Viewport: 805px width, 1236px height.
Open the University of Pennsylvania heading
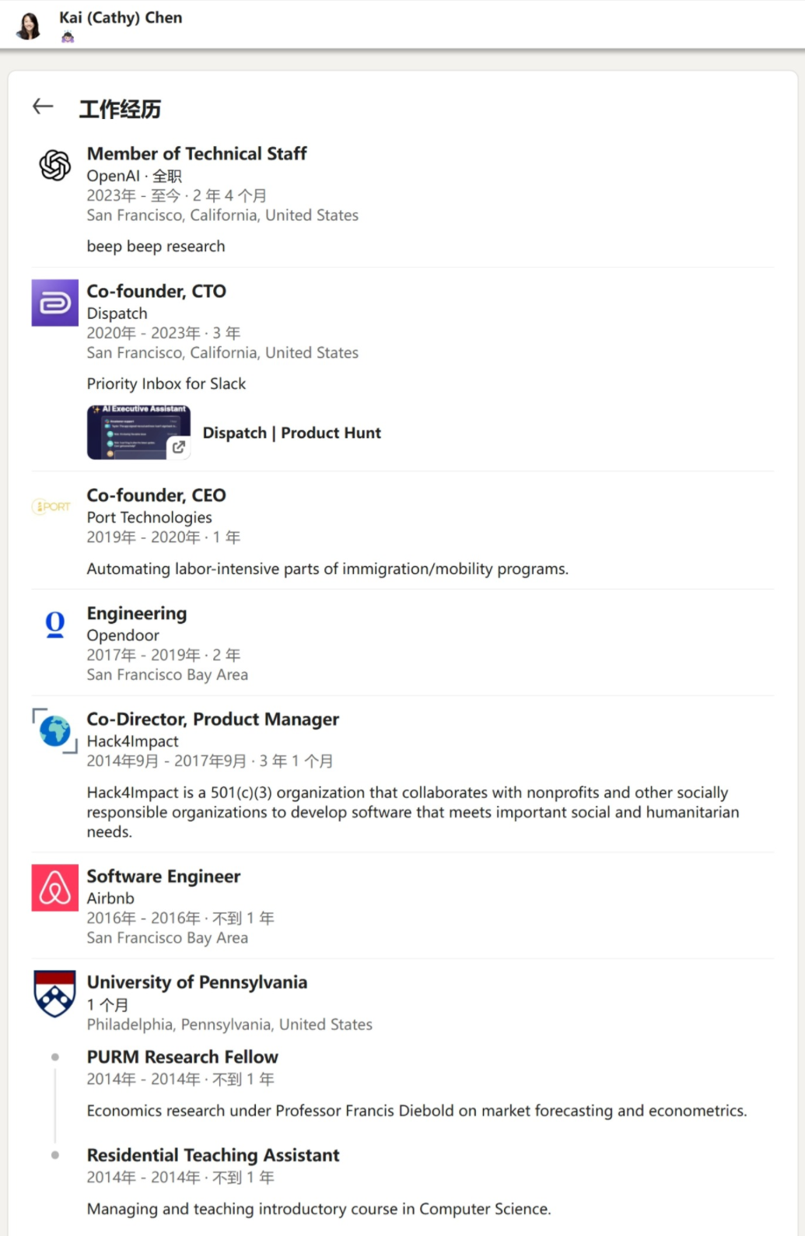(197, 982)
